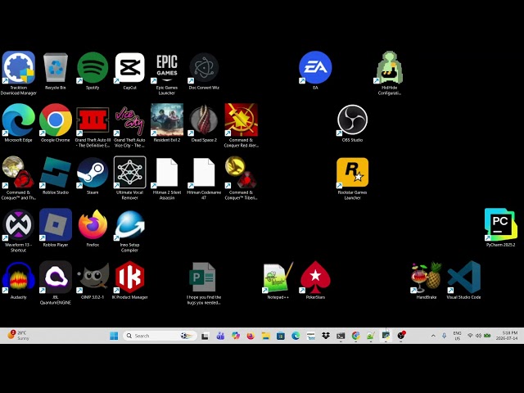This screenshot has width=524, height=393.
Task: Open HidHide Configuration shortcut
Action: pos(390,73)
